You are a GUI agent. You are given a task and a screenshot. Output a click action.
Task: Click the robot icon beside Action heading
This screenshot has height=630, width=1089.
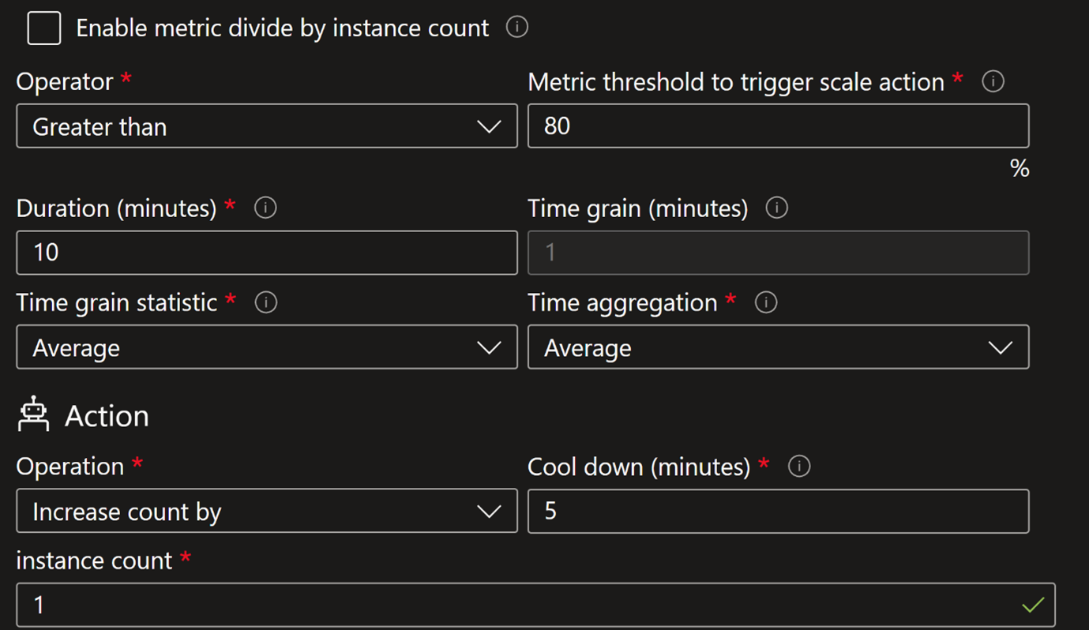(33, 414)
